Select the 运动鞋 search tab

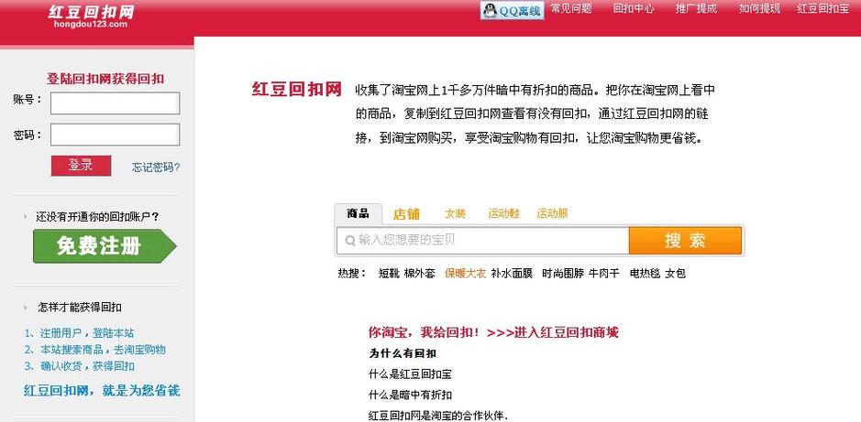(x=503, y=213)
